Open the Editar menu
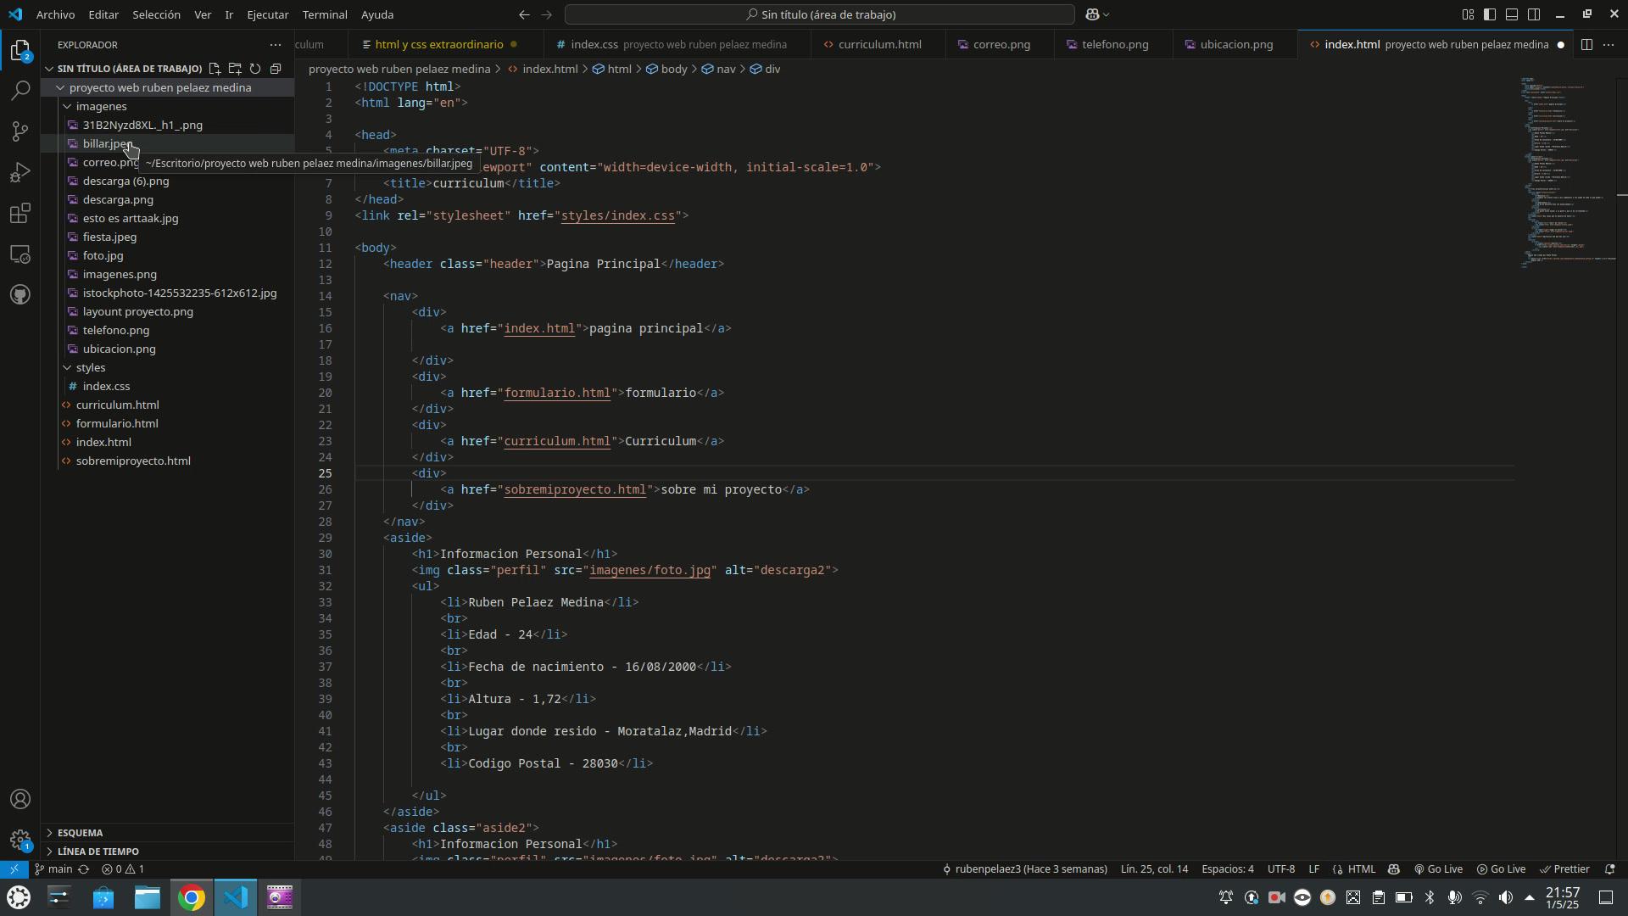Viewport: 1628px width, 916px height. tap(103, 14)
